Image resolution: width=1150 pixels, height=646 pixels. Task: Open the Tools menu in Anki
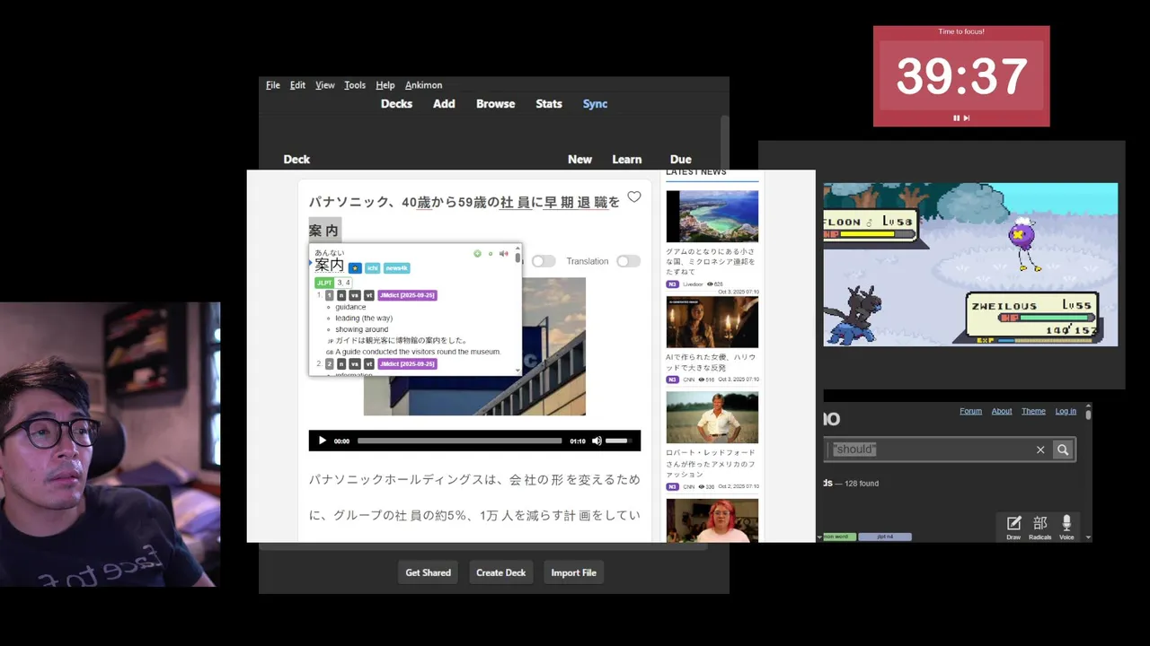(x=355, y=85)
